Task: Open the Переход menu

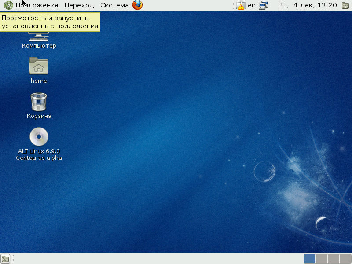Action: (x=79, y=5)
